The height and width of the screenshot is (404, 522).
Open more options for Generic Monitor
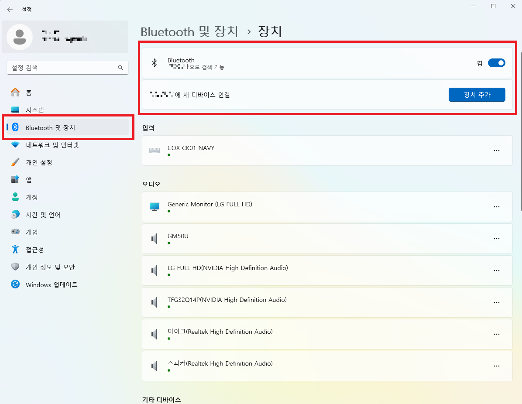click(x=496, y=207)
